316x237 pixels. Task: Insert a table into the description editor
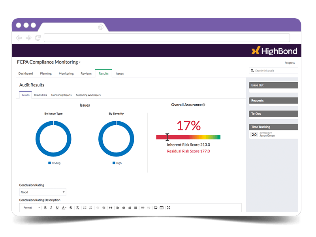point(162,208)
